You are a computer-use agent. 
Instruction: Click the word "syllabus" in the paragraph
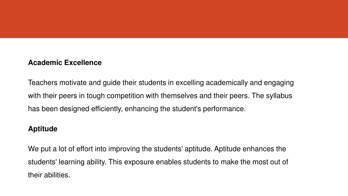click(x=279, y=96)
